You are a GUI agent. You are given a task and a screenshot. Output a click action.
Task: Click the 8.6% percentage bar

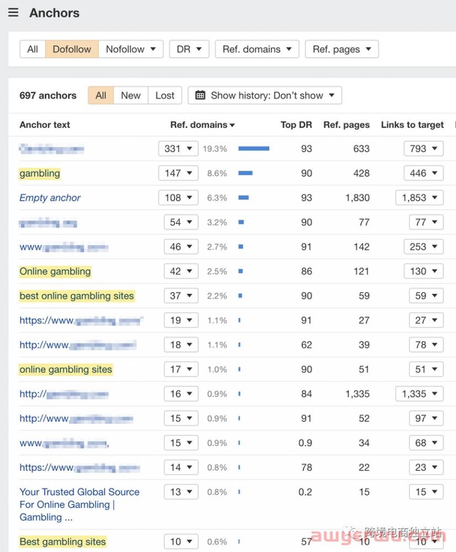(246, 173)
